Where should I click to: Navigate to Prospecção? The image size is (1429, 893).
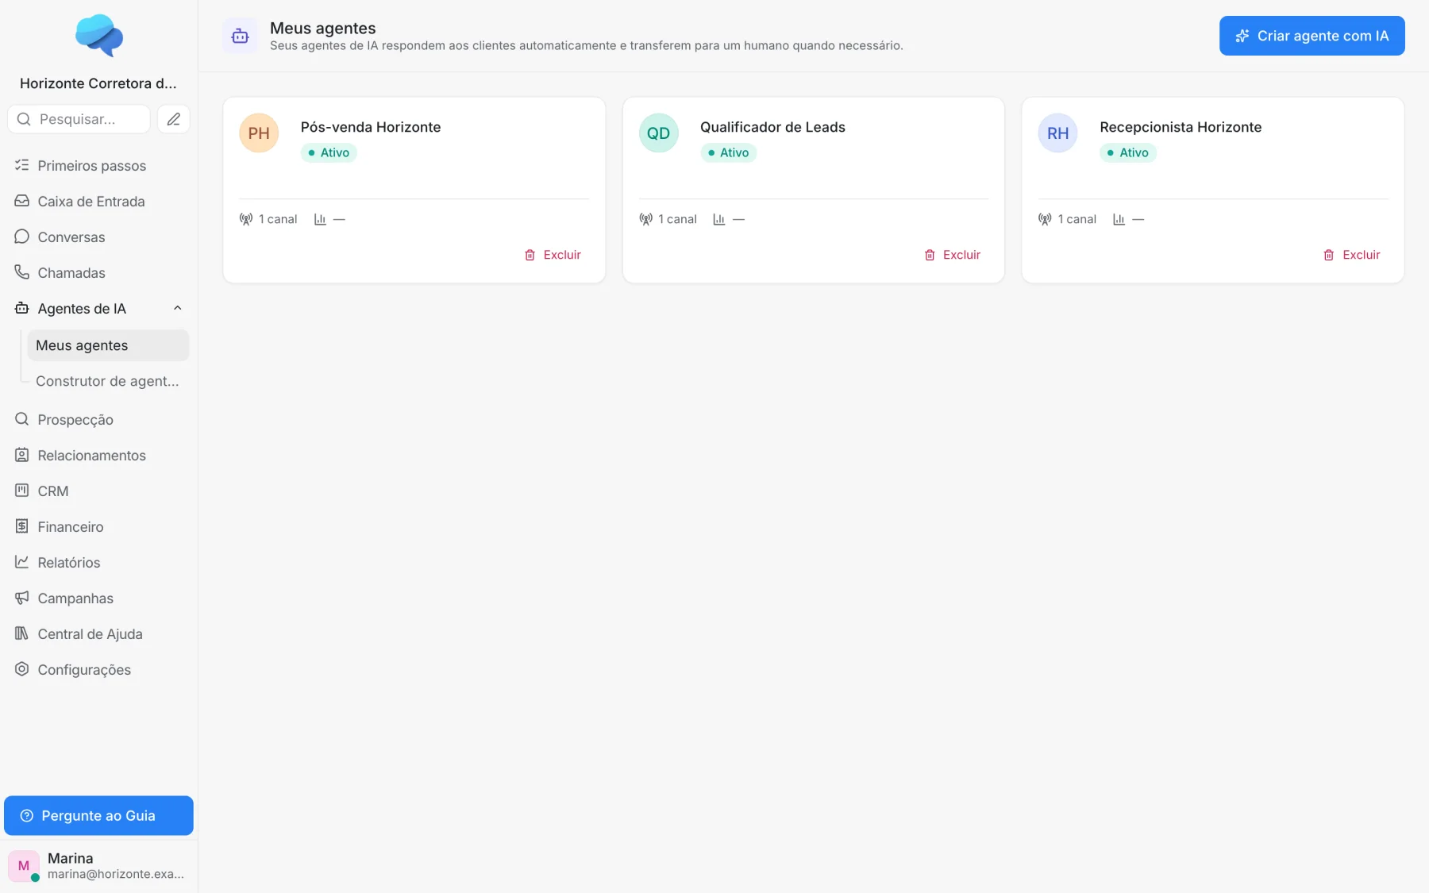coord(98,419)
